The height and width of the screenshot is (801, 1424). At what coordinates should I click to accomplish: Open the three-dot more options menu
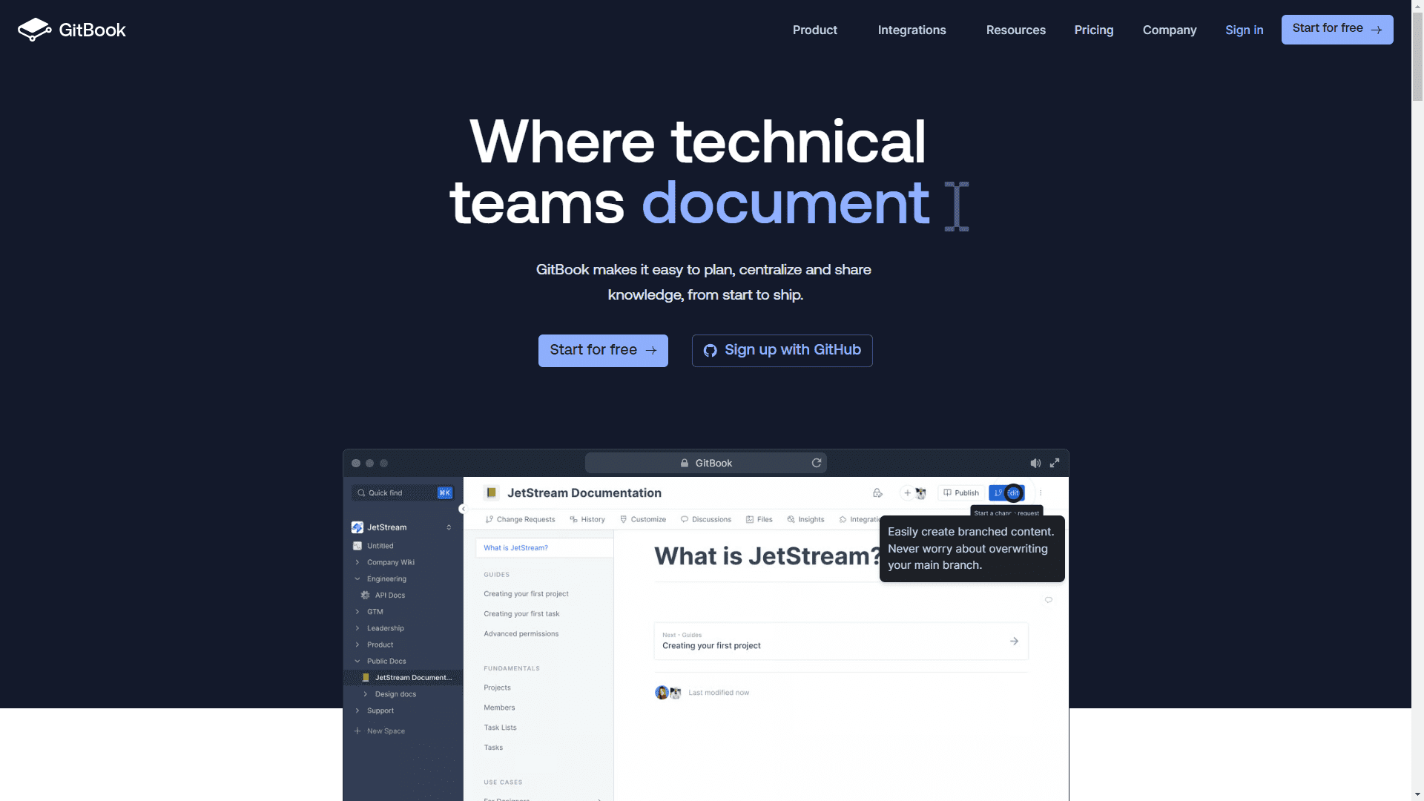(x=1041, y=492)
